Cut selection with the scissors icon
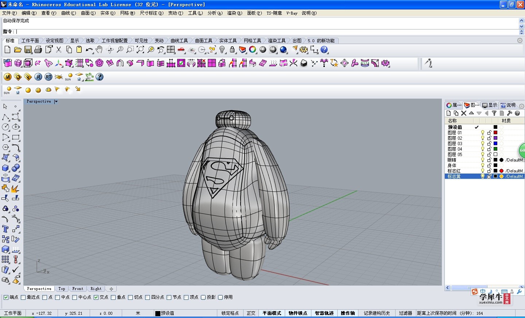 tap(58, 49)
